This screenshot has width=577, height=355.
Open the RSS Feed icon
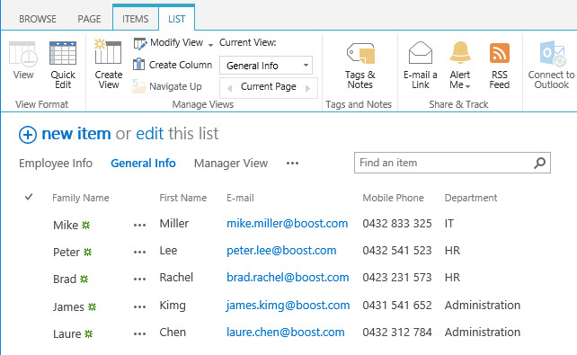500,53
